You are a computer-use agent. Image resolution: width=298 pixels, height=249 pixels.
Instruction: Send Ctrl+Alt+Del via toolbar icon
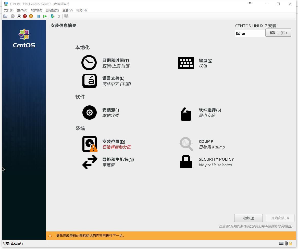[5, 16]
